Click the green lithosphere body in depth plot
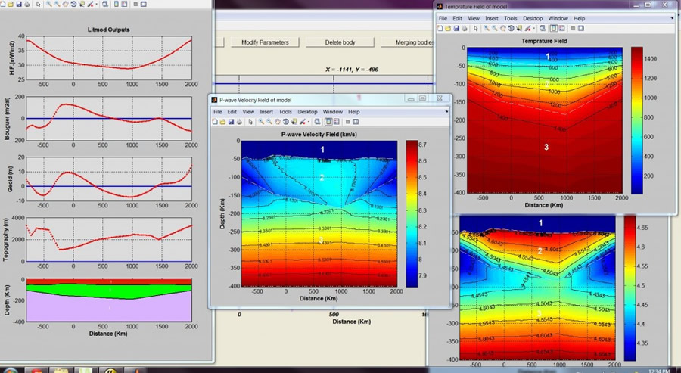The height and width of the screenshot is (373, 681). click(x=108, y=290)
